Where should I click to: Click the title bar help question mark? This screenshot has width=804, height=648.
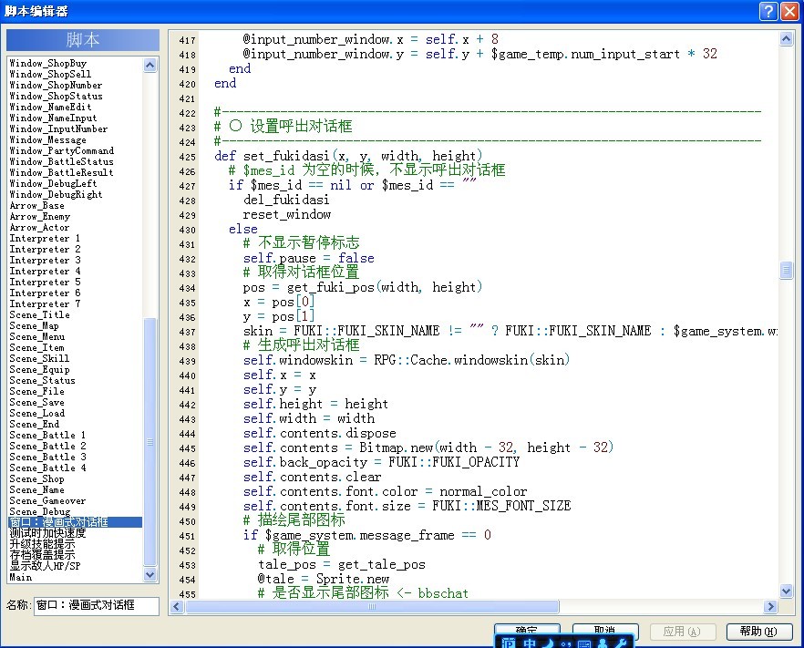point(768,11)
